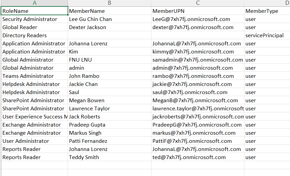Select the Megan Bowen cell
Viewport: 290px width, 176px height.
pyautogui.click(x=110, y=101)
